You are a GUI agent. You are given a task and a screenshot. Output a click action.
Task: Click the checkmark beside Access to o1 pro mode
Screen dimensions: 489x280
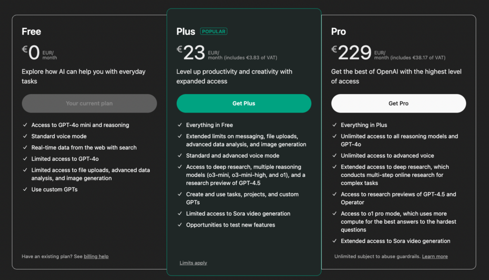334,214
